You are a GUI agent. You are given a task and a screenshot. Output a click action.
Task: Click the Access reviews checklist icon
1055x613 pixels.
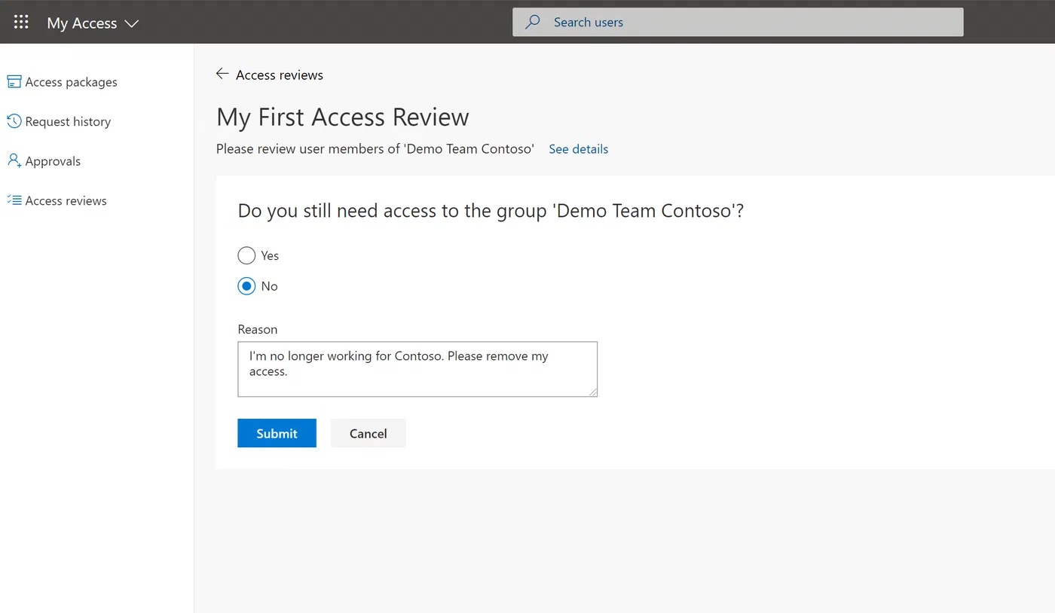click(x=14, y=200)
